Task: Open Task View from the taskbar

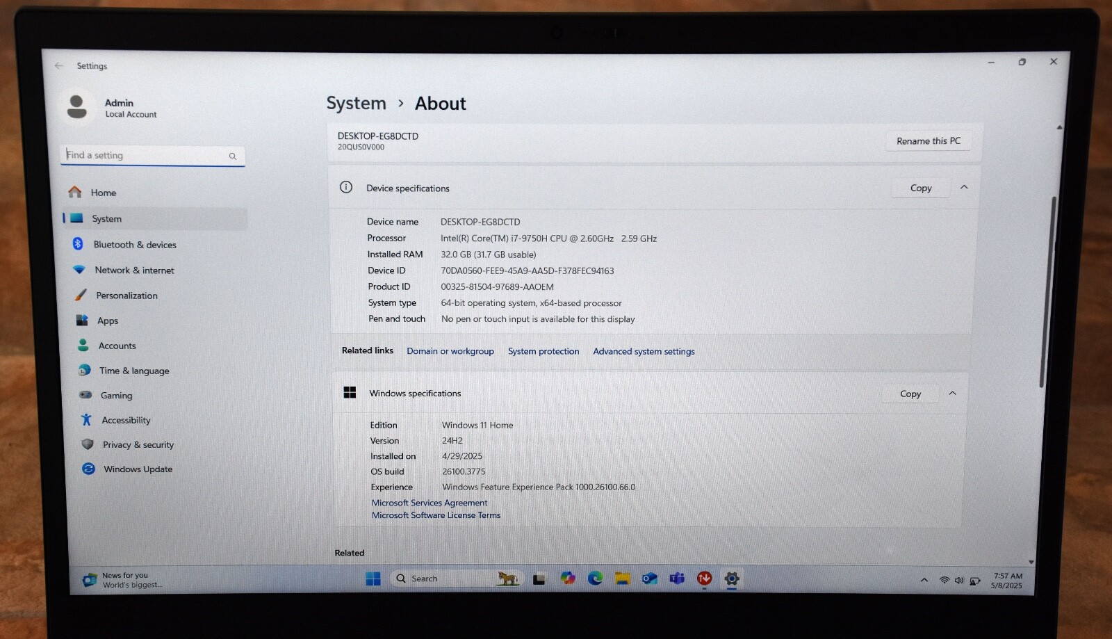Action: (x=539, y=579)
